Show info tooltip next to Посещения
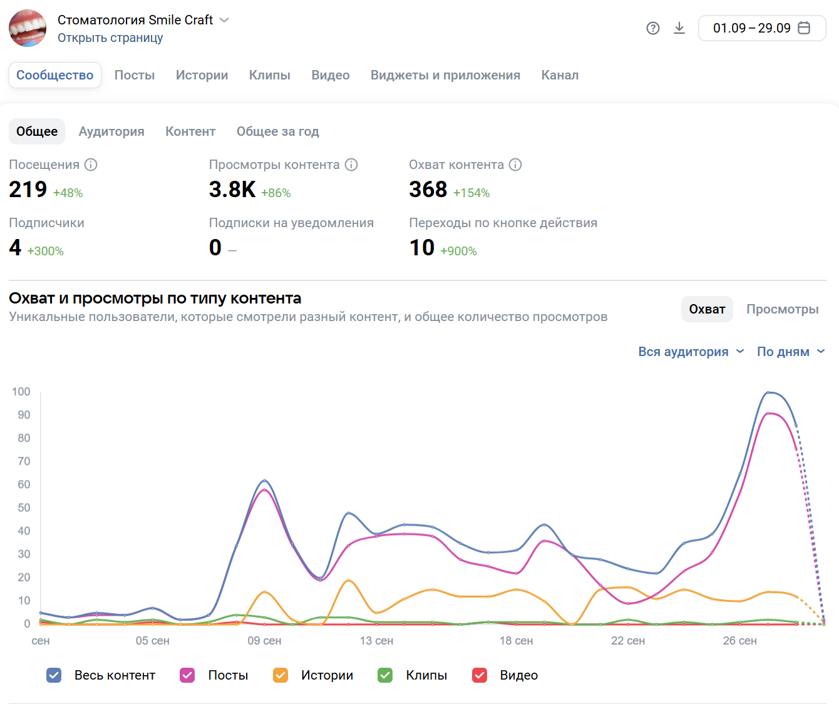The height and width of the screenshot is (704, 839). 91,165
